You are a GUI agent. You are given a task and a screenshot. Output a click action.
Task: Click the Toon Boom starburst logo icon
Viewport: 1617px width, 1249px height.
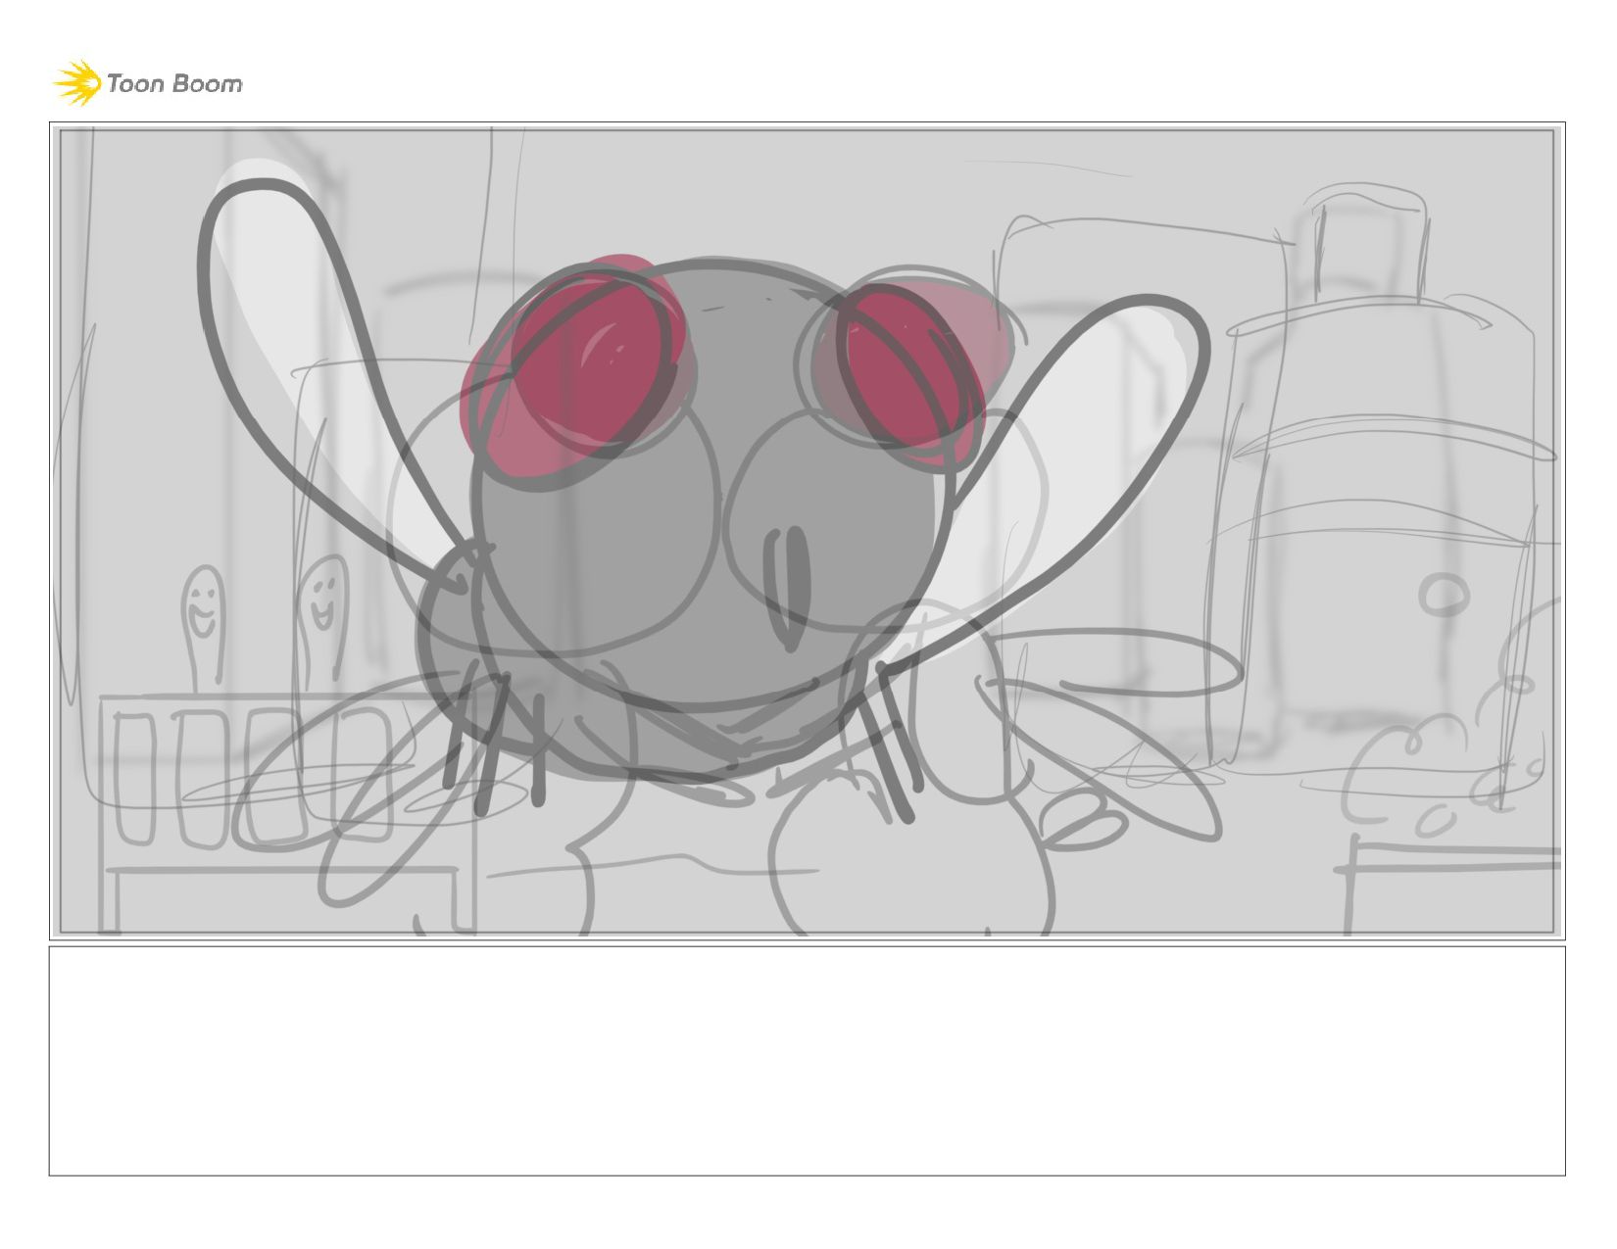tap(77, 82)
